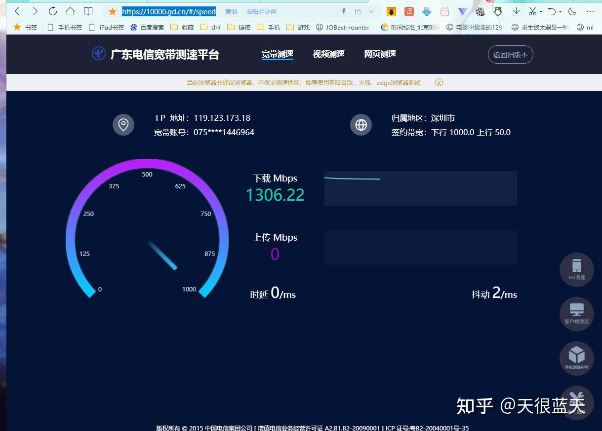This screenshot has width=602, height=431.
Task: Click the speedometer gauge needle
Action: point(162,255)
